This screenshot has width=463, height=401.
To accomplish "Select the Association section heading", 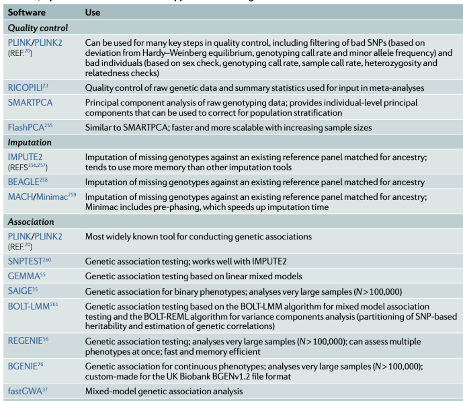I will click(31, 222).
